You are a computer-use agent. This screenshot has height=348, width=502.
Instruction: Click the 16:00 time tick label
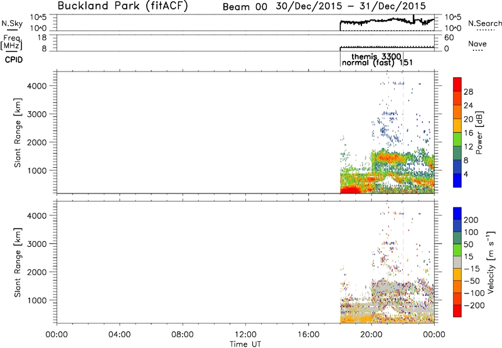[308, 335]
